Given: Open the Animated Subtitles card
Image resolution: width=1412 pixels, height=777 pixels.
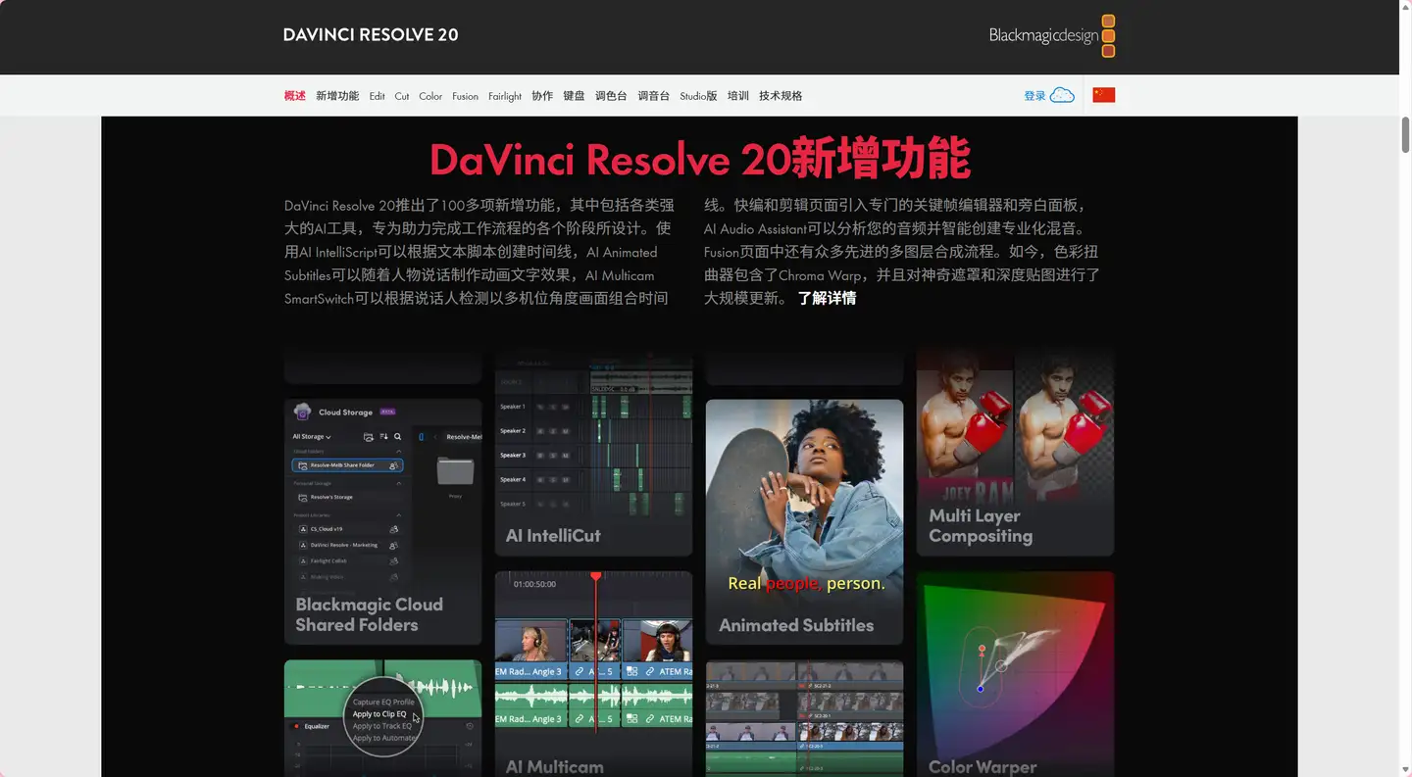Looking at the screenshot, I should 804,521.
